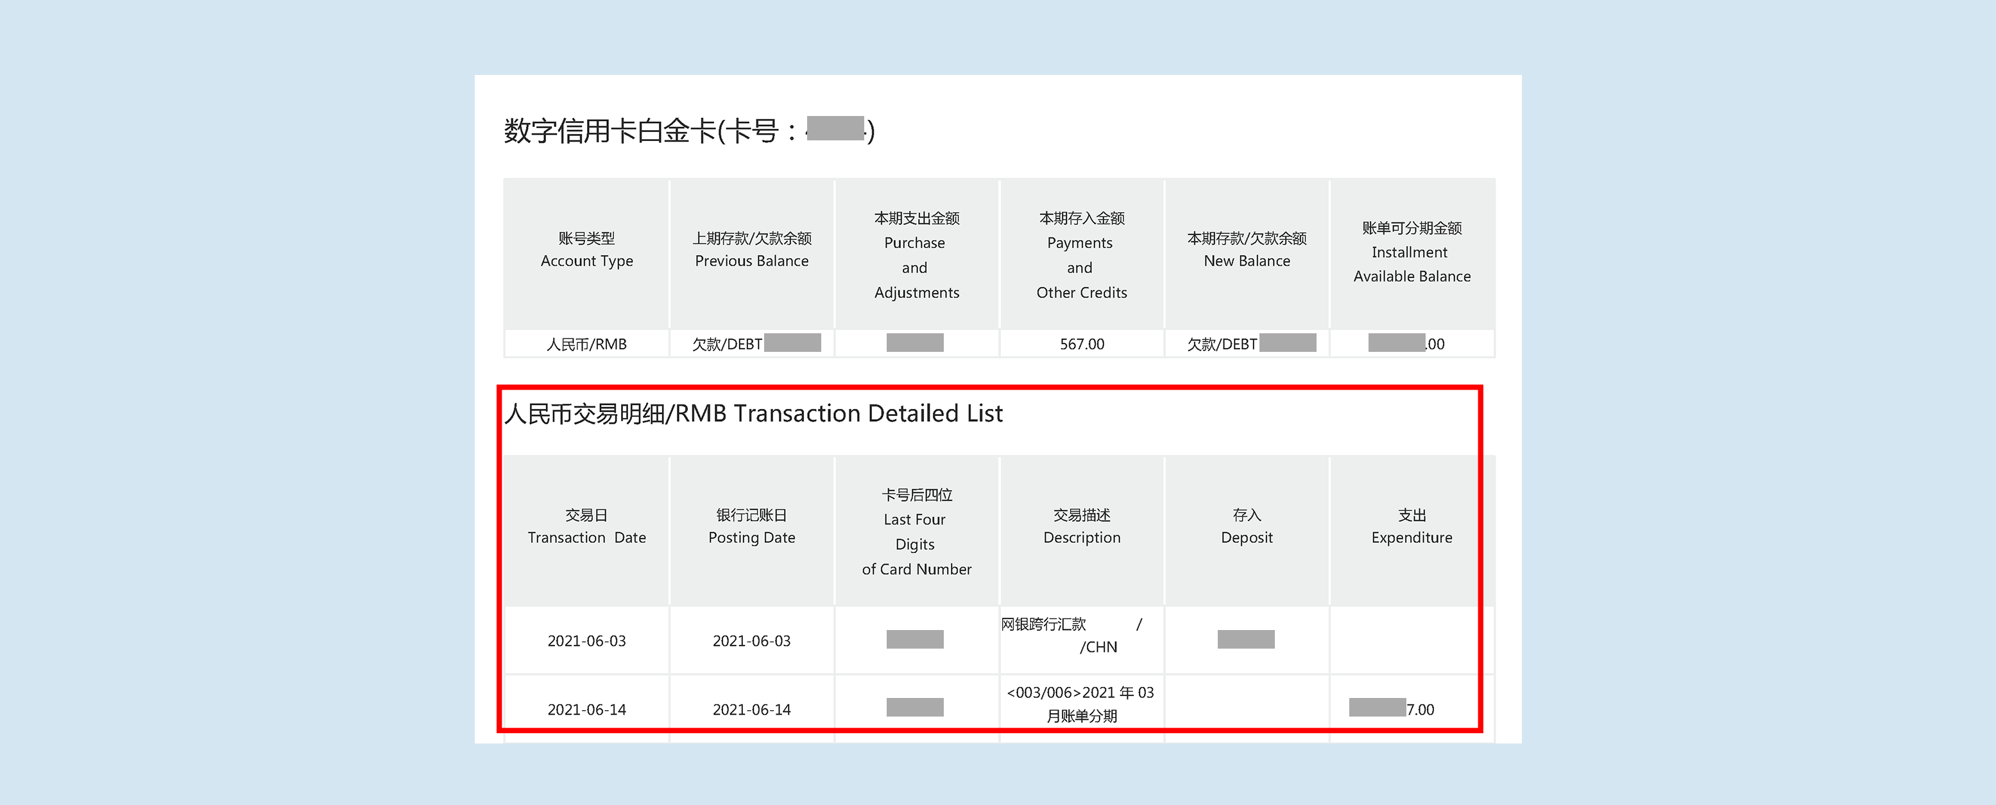
Task: Click the Deposit column header
Action: [x=1246, y=527]
